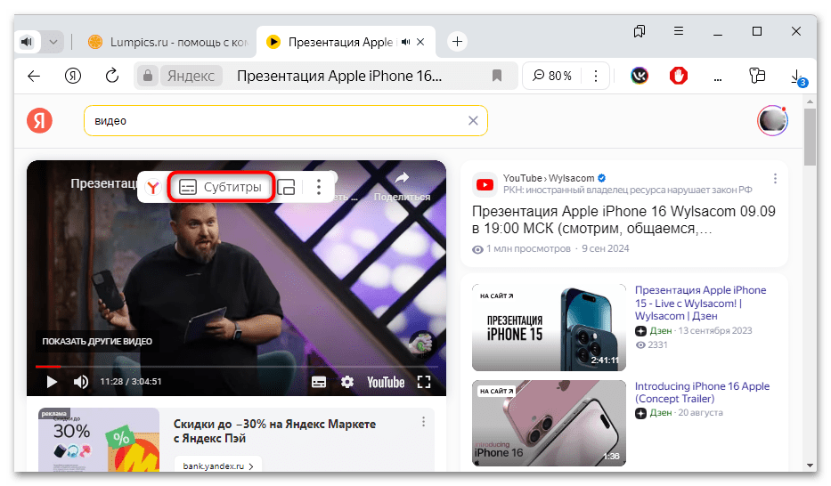Bookmark this page
This screenshot has width=831, height=486.
pyautogui.click(x=497, y=76)
